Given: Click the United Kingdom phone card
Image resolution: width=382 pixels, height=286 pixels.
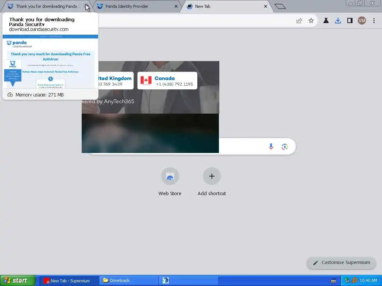Looking at the screenshot, I should pos(116,80).
